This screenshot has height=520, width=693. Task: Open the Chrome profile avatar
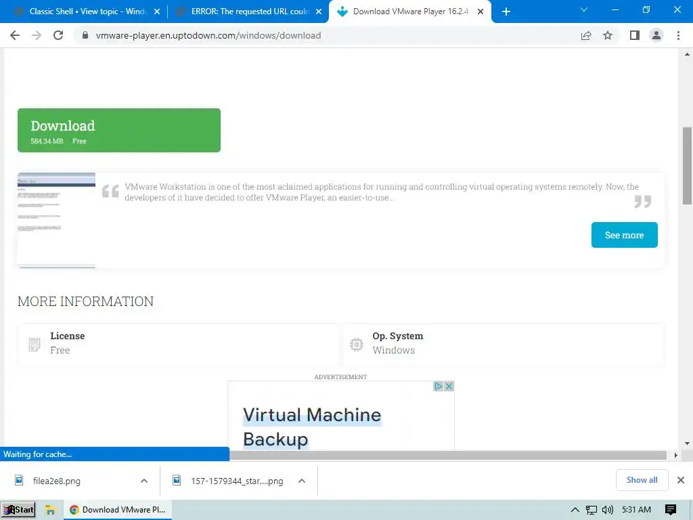click(x=656, y=35)
